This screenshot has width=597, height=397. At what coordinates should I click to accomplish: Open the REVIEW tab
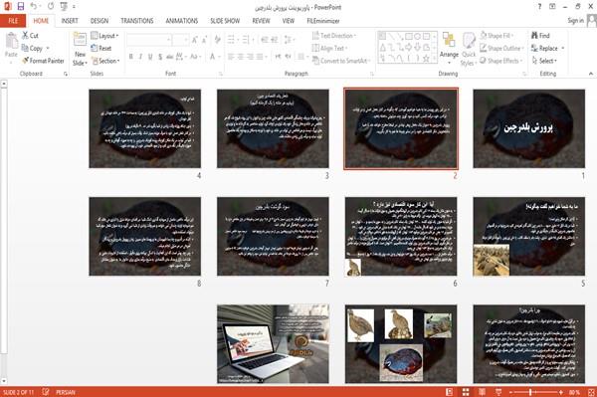point(261,21)
